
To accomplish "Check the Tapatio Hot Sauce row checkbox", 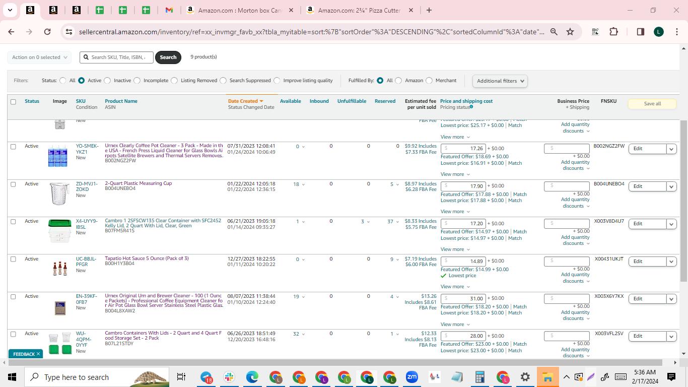I will pyautogui.click(x=13, y=259).
